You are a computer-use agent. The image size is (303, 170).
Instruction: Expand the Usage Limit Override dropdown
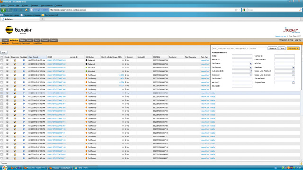[294, 75]
